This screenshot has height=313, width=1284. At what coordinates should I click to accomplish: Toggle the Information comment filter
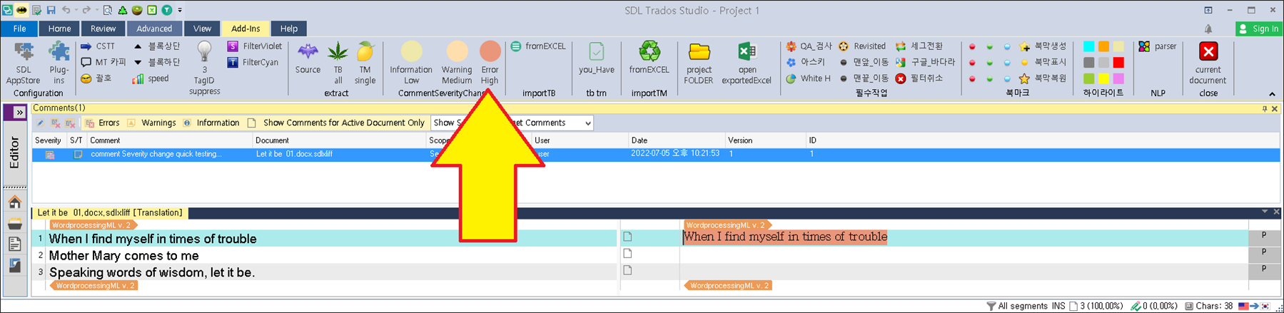pos(211,123)
